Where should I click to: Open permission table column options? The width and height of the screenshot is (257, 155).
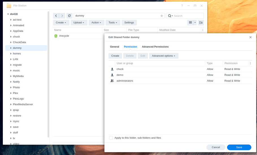[250, 63]
